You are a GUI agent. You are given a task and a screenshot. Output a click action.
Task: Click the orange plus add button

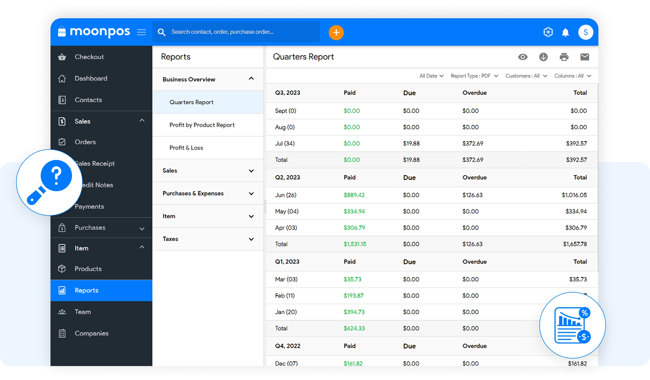pos(336,32)
